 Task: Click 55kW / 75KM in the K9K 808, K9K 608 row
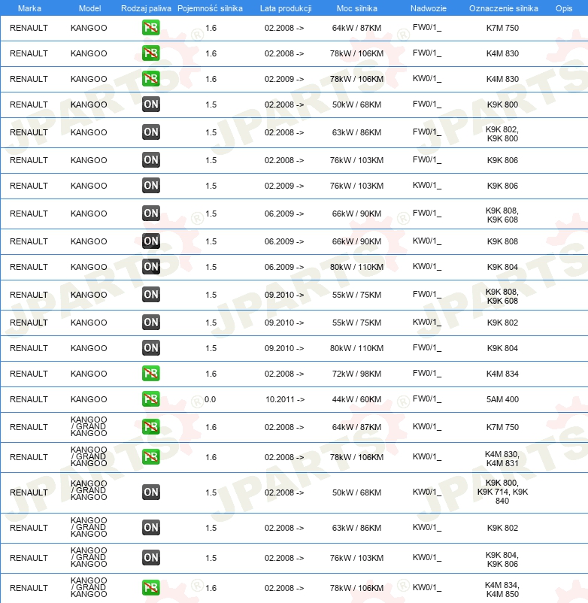(356, 295)
